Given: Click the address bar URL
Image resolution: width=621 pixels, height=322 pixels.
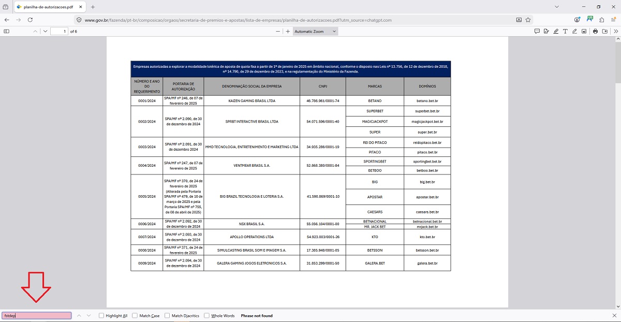Looking at the screenshot, I should 238,20.
